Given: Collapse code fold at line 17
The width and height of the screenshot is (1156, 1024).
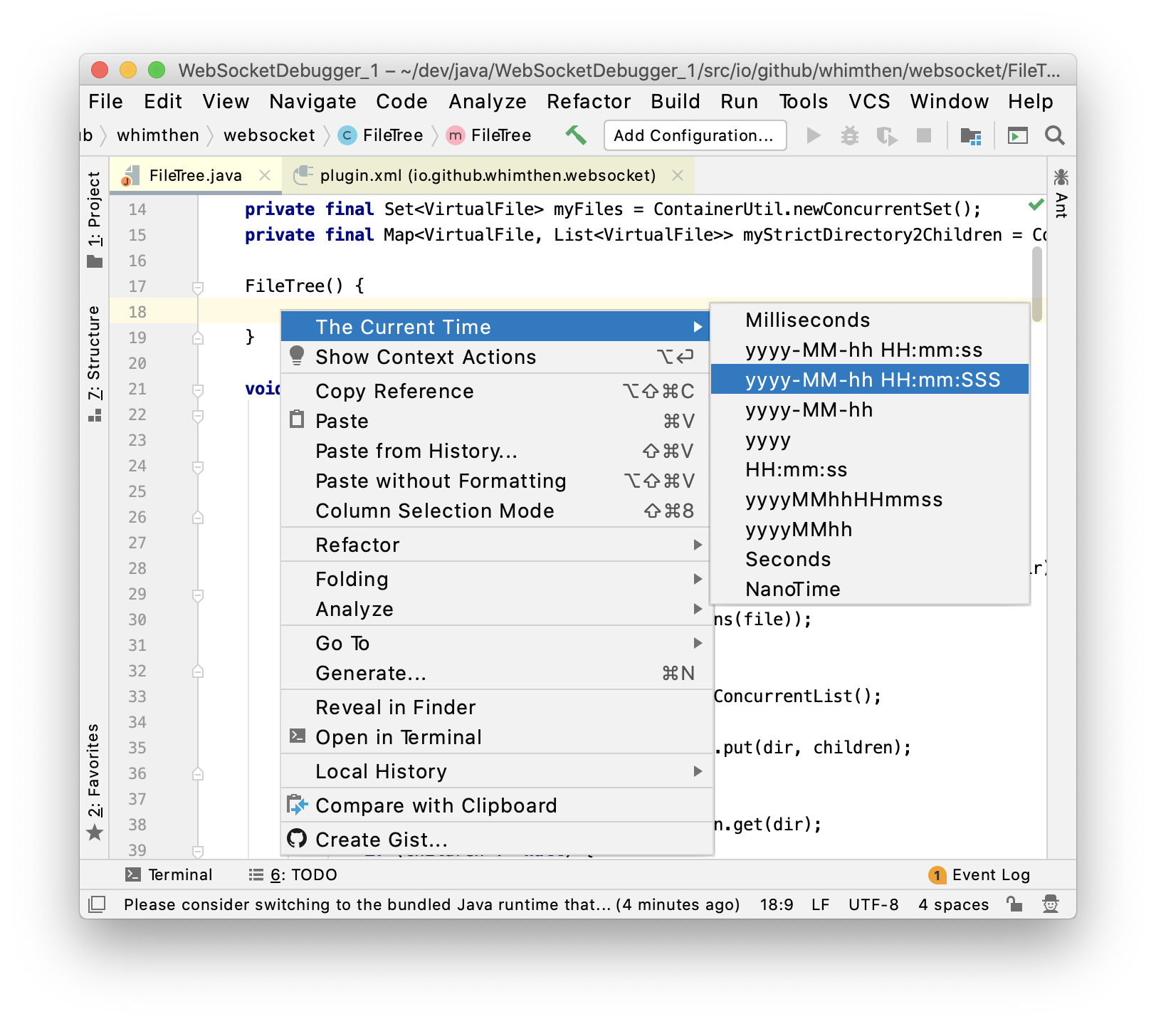Looking at the screenshot, I should click(198, 287).
